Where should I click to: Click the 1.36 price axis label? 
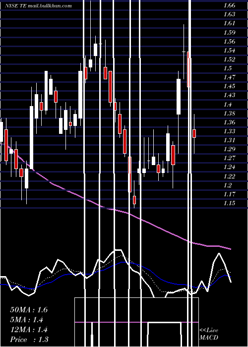click(x=229, y=122)
